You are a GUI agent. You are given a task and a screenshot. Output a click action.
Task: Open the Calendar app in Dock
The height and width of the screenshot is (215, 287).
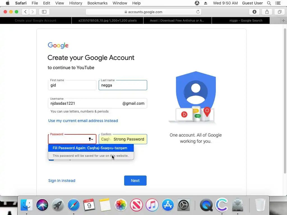click(x=89, y=205)
